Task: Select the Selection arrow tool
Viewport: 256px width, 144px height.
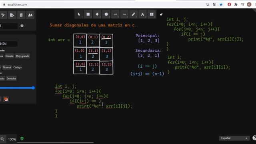Action: click(79, 14)
